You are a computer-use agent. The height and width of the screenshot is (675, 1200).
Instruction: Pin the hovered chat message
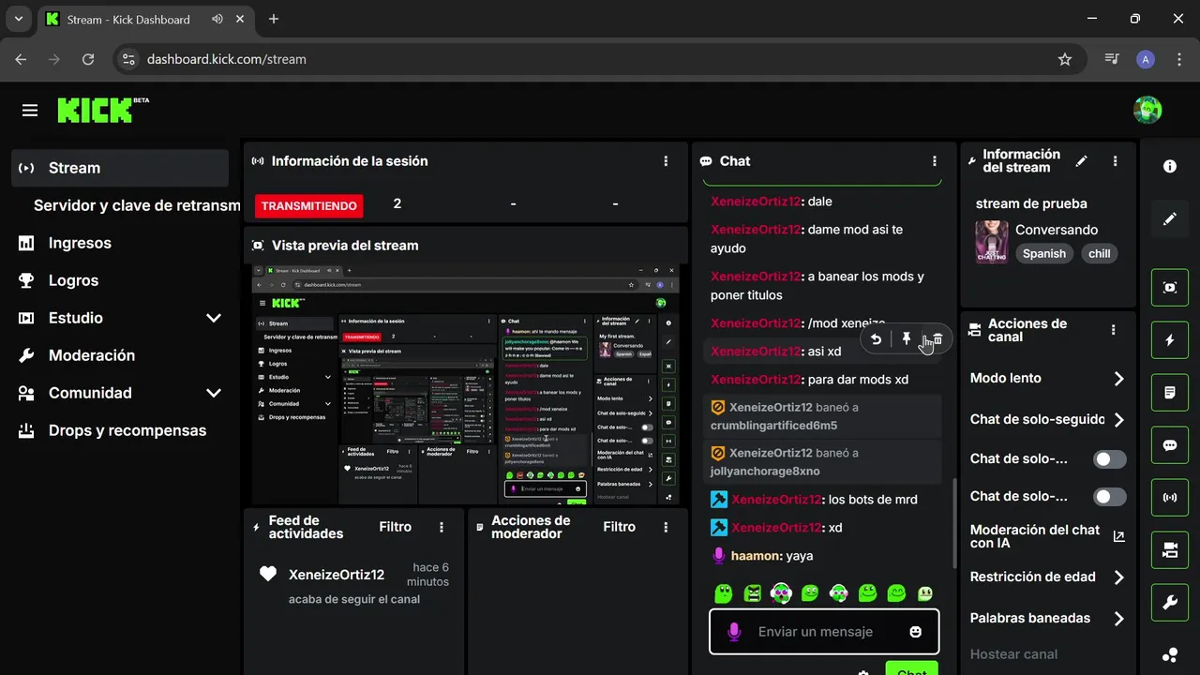(907, 339)
